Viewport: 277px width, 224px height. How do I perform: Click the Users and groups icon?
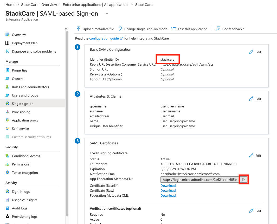tap(7, 95)
